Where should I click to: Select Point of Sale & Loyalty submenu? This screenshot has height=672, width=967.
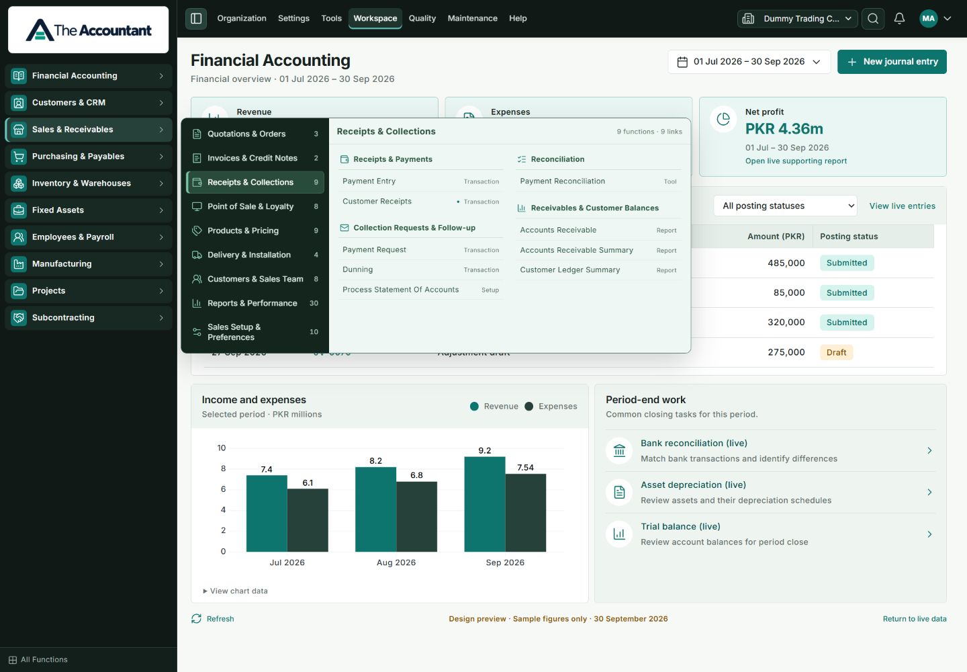pos(255,206)
